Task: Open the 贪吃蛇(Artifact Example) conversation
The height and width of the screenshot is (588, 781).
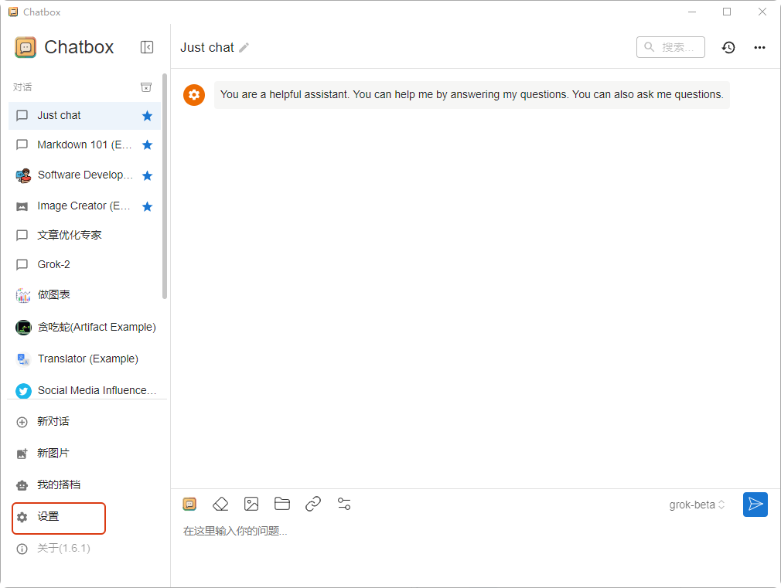Action: 85,327
